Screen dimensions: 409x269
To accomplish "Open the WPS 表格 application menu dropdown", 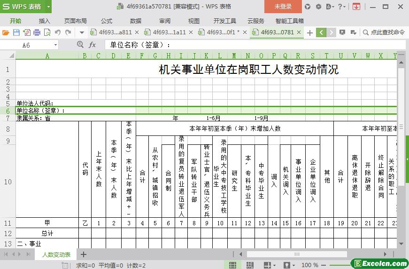I will point(46,7).
